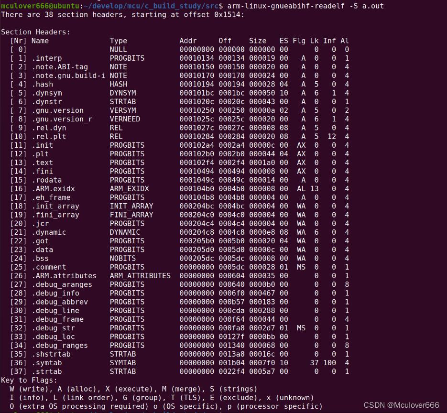Click the Size column header

coord(258,41)
